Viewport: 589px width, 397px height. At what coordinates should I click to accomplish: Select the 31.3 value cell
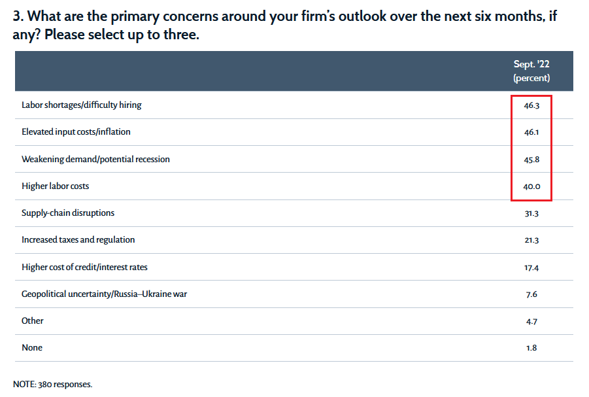531,213
